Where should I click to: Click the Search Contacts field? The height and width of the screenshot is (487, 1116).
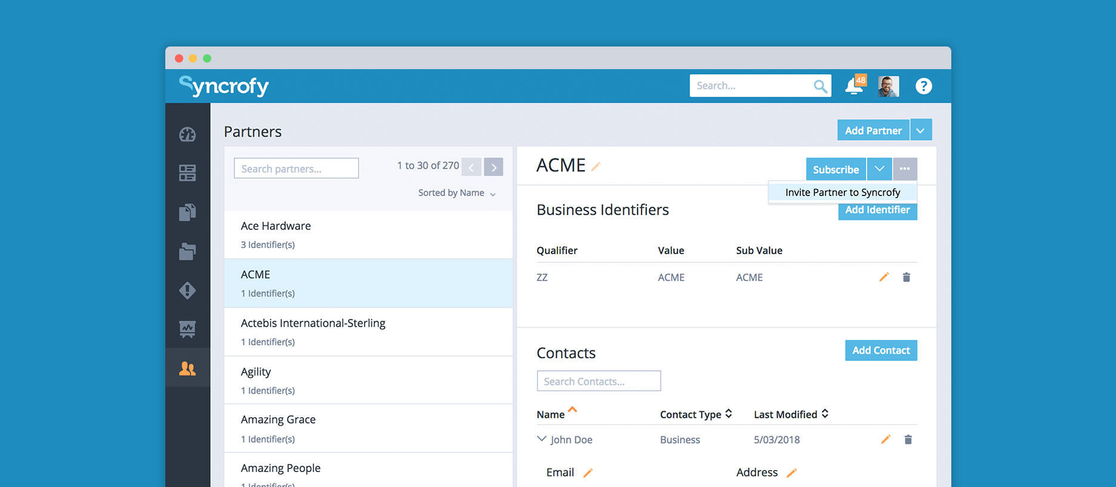point(599,381)
